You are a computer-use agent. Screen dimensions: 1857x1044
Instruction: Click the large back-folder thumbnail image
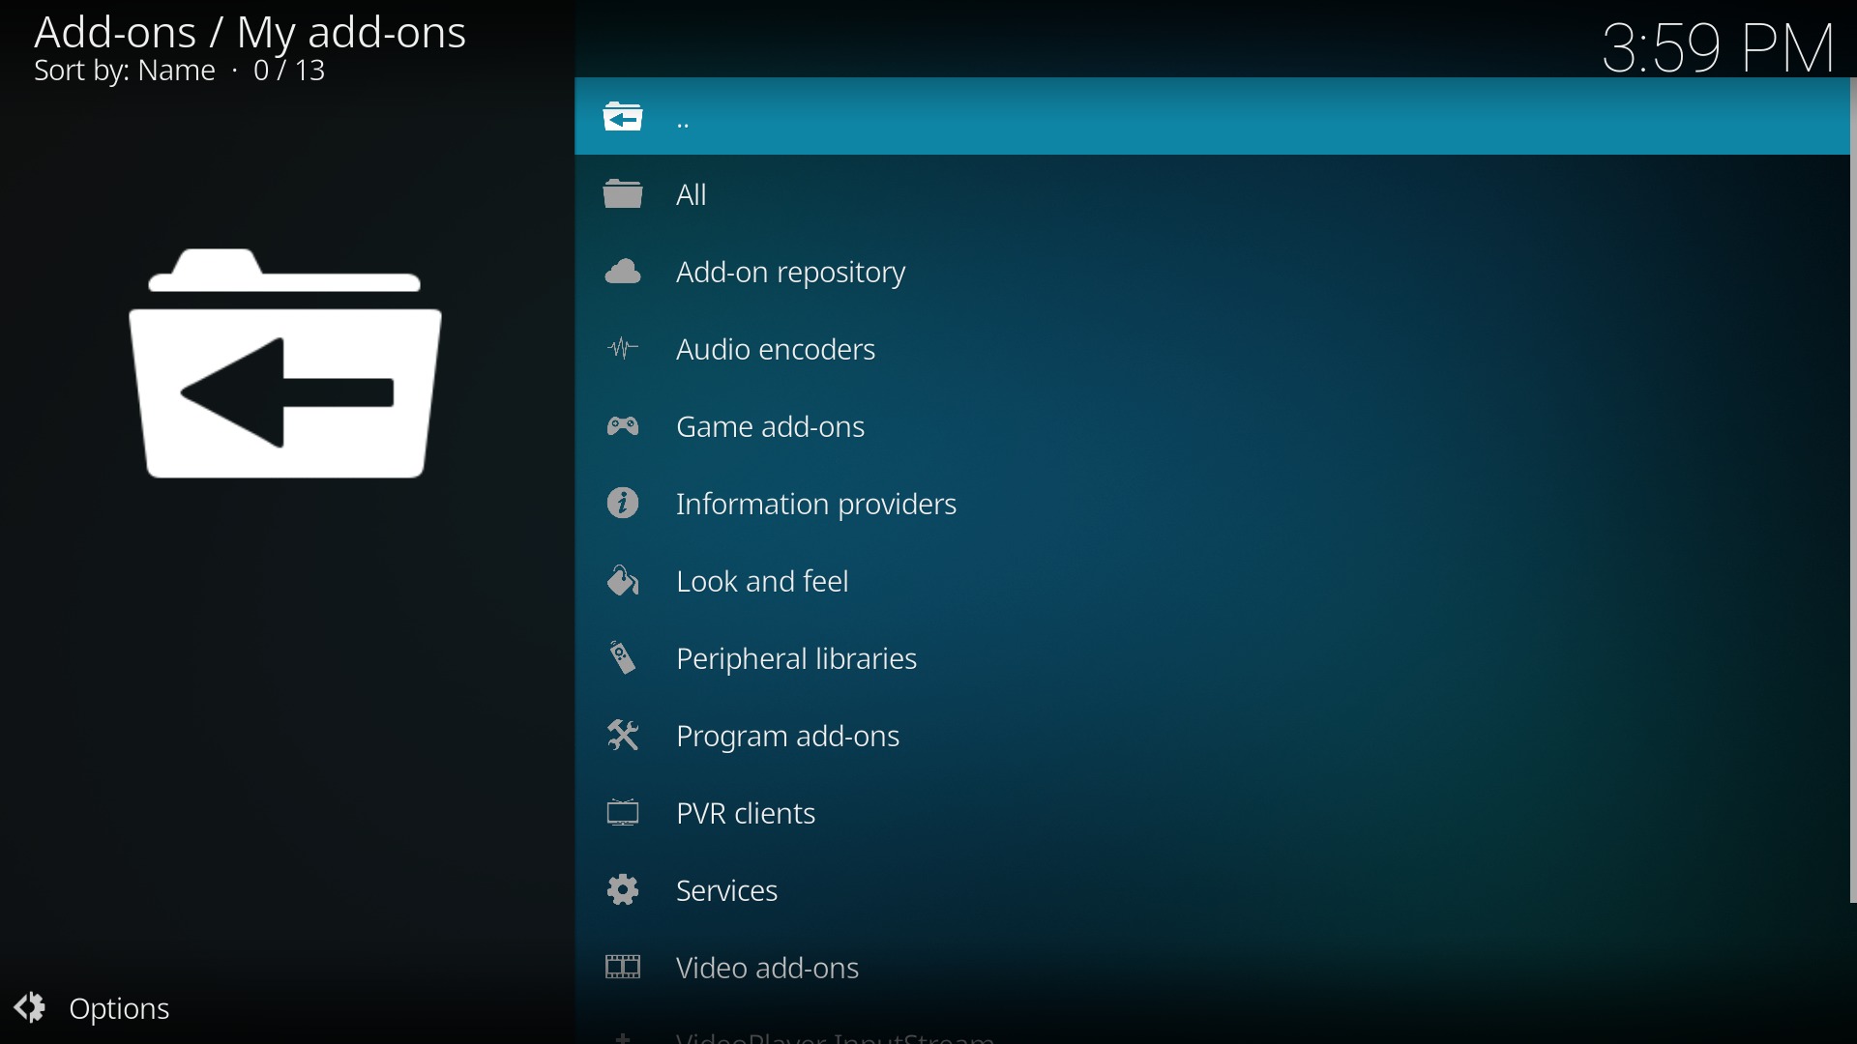tap(285, 365)
